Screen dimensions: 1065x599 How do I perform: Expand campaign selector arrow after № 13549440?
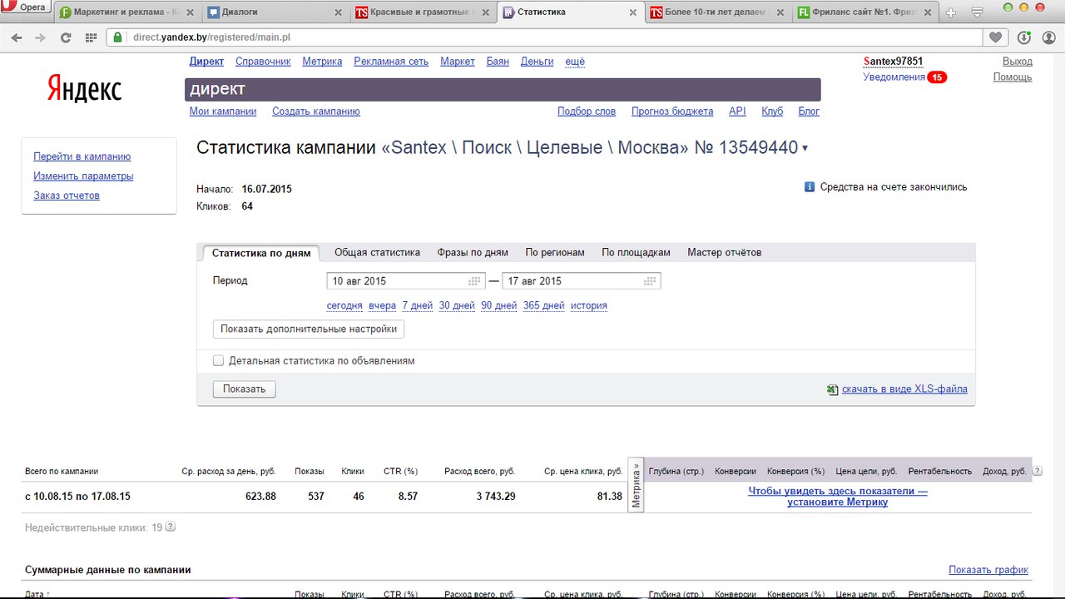pos(805,149)
